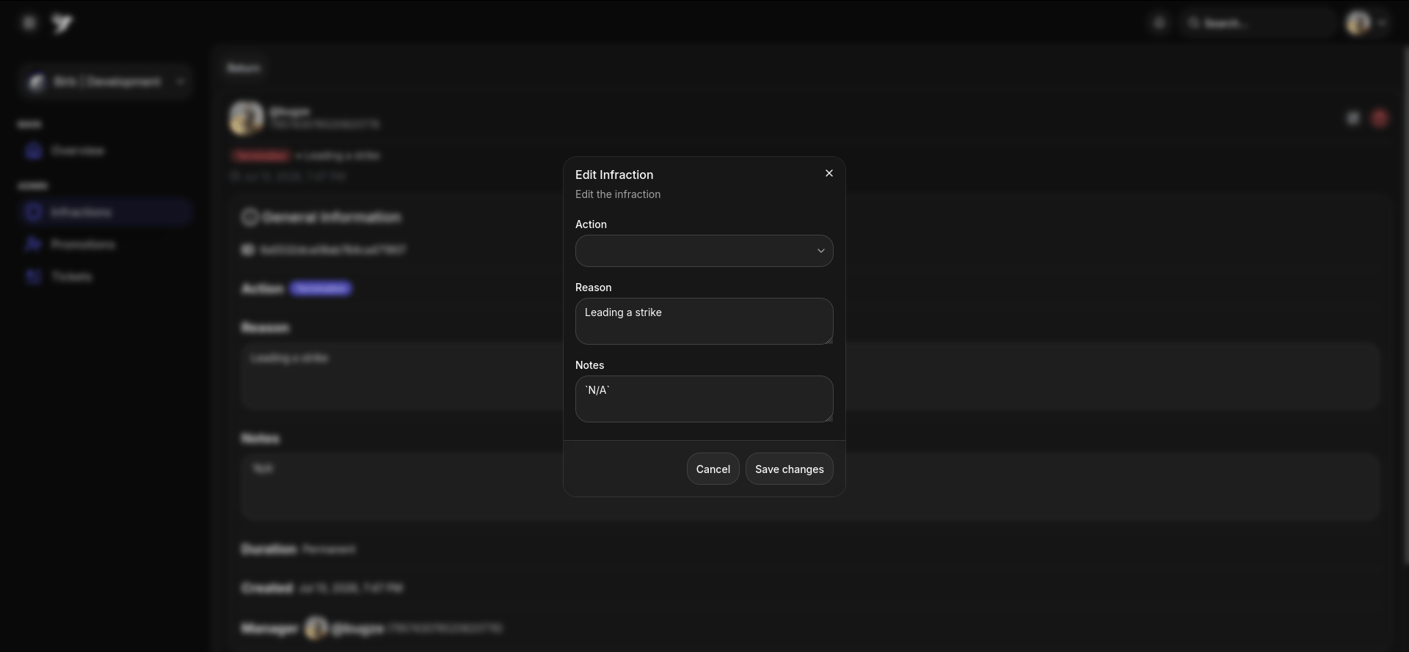Click the red delete icon on the infraction page
1409x652 pixels.
point(1380,118)
